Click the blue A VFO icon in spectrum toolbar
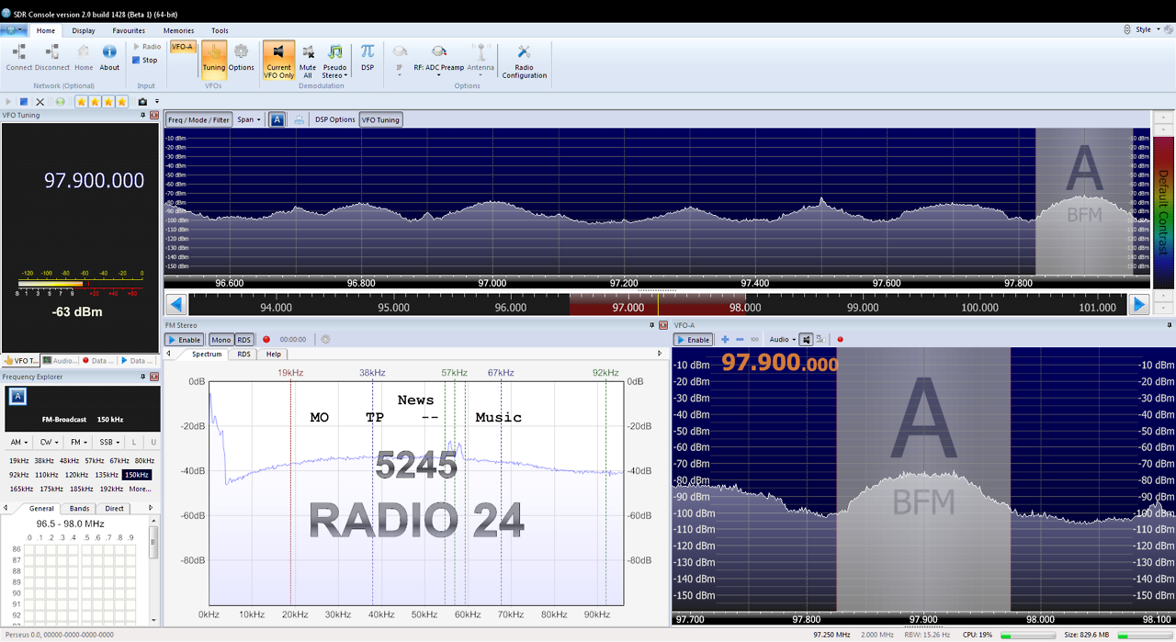Image resolution: width=1176 pixels, height=642 pixels. click(277, 119)
